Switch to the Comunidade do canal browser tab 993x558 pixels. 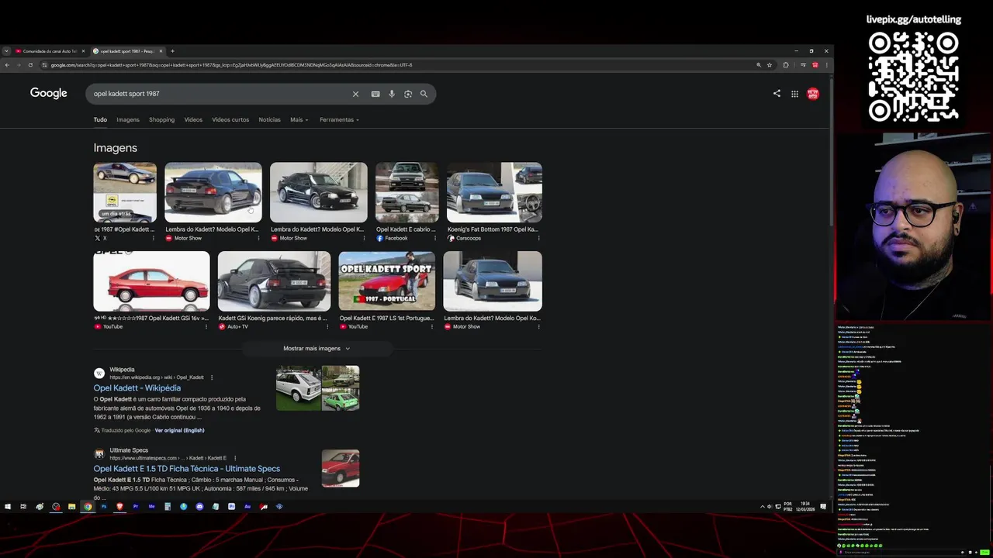click(50, 51)
